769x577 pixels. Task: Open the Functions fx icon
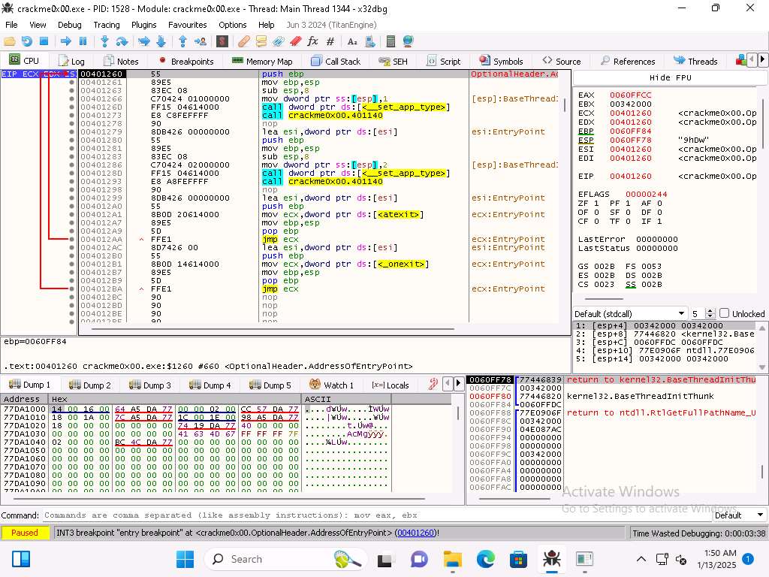[x=312, y=41]
